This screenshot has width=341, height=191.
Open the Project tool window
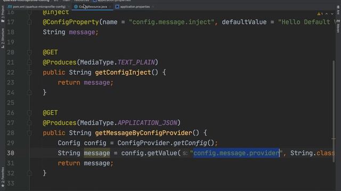tap(3, 14)
